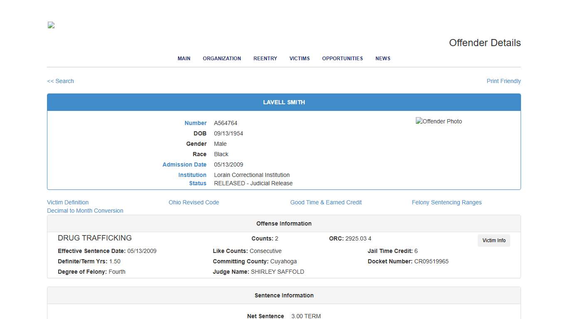Open Good Time & Earned Credit info
This screenshot has width=568, height=319.
click(x=326, y=202)
